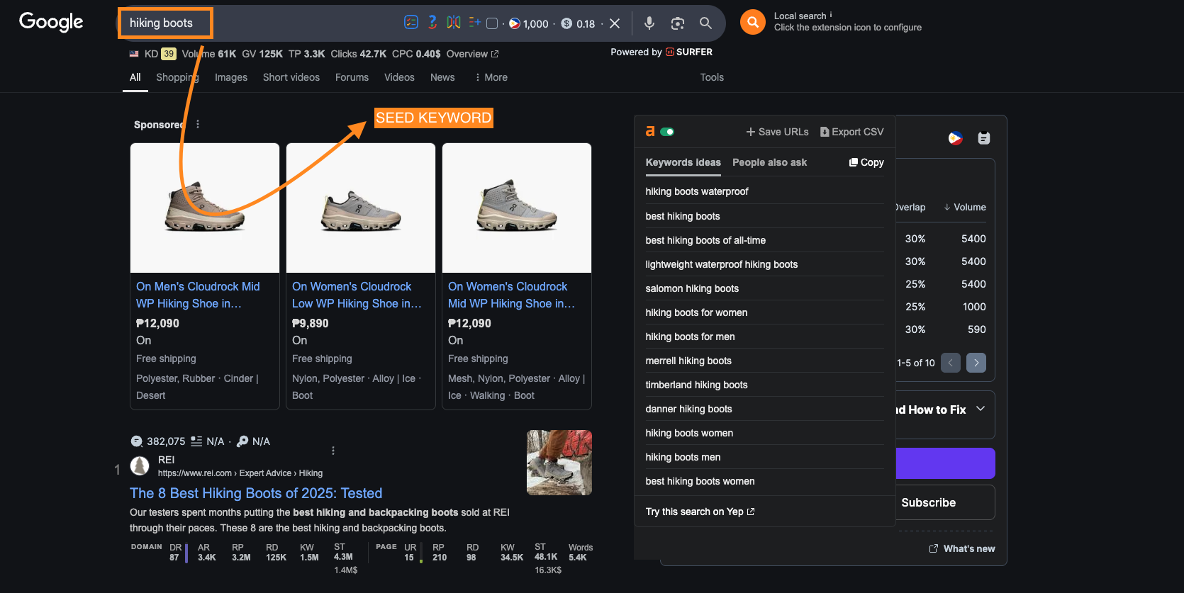Viewport: 1184px width, 593px height.
Task: Switch to the Shopping tab
Action: tap(177, 77)
